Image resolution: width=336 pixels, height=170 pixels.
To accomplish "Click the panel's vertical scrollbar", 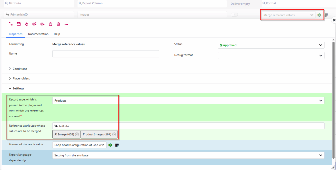I will click(x=334, y=99).
